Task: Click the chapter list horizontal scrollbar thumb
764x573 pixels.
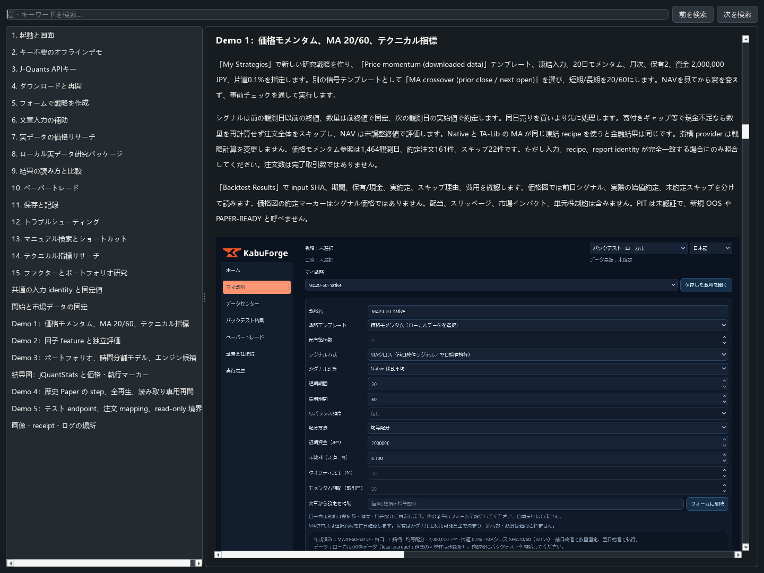Action: tap(102, 563)
